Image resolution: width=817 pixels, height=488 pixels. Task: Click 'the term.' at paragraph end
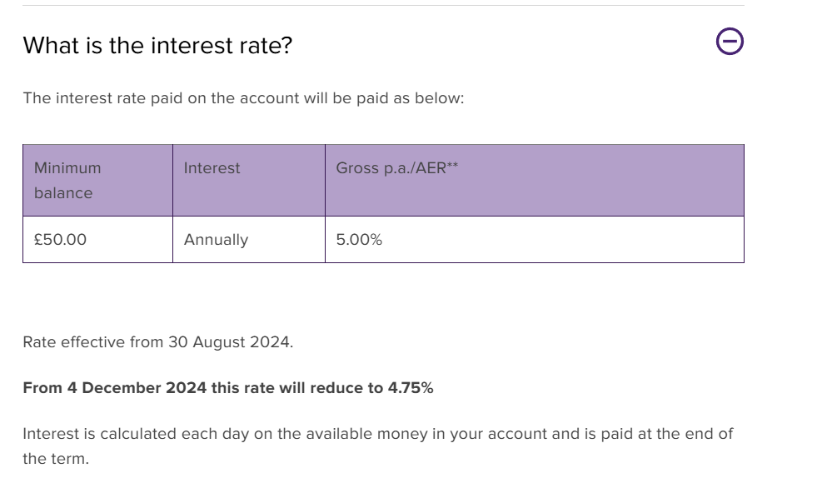coord(56,459)
